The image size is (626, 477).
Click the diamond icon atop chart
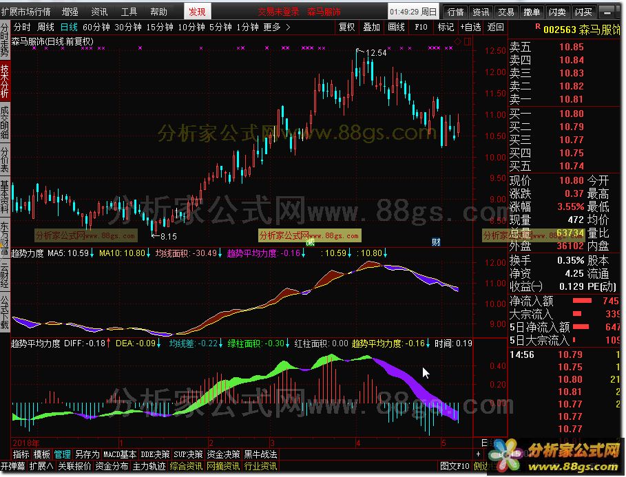pos(458,41)
